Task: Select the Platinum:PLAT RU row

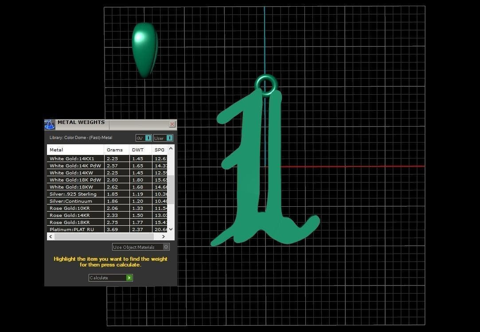Action: [x=107, y=229]
